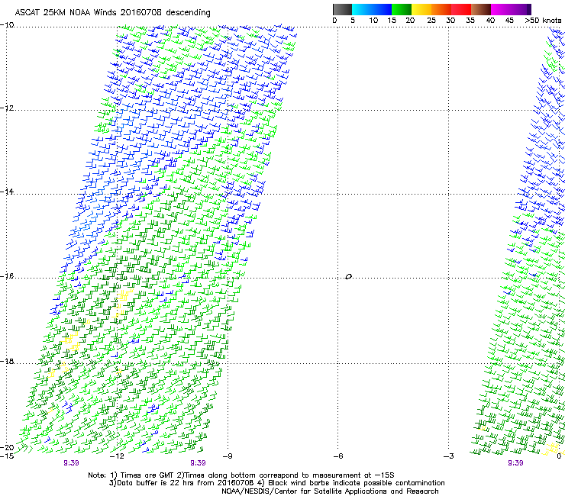This screenshot has width=565, height=496.
Task: Click the '45' legend scale number
Action: pos(509,21)
